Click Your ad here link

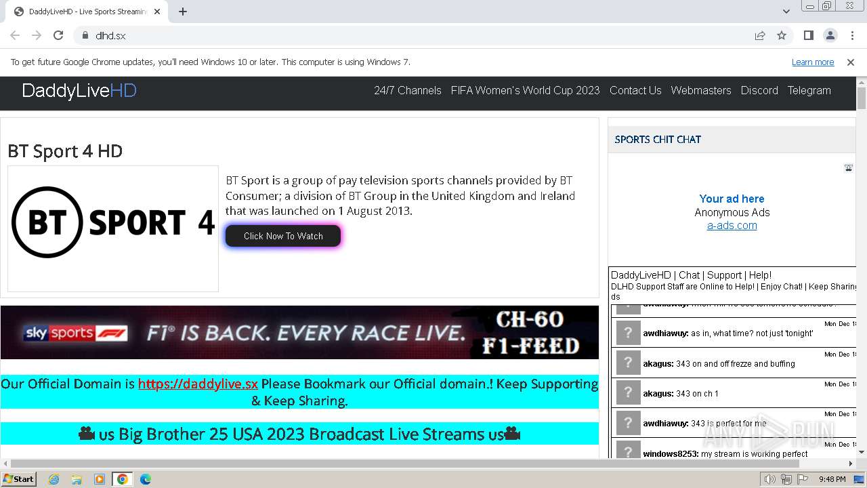[x=732, y=199]
